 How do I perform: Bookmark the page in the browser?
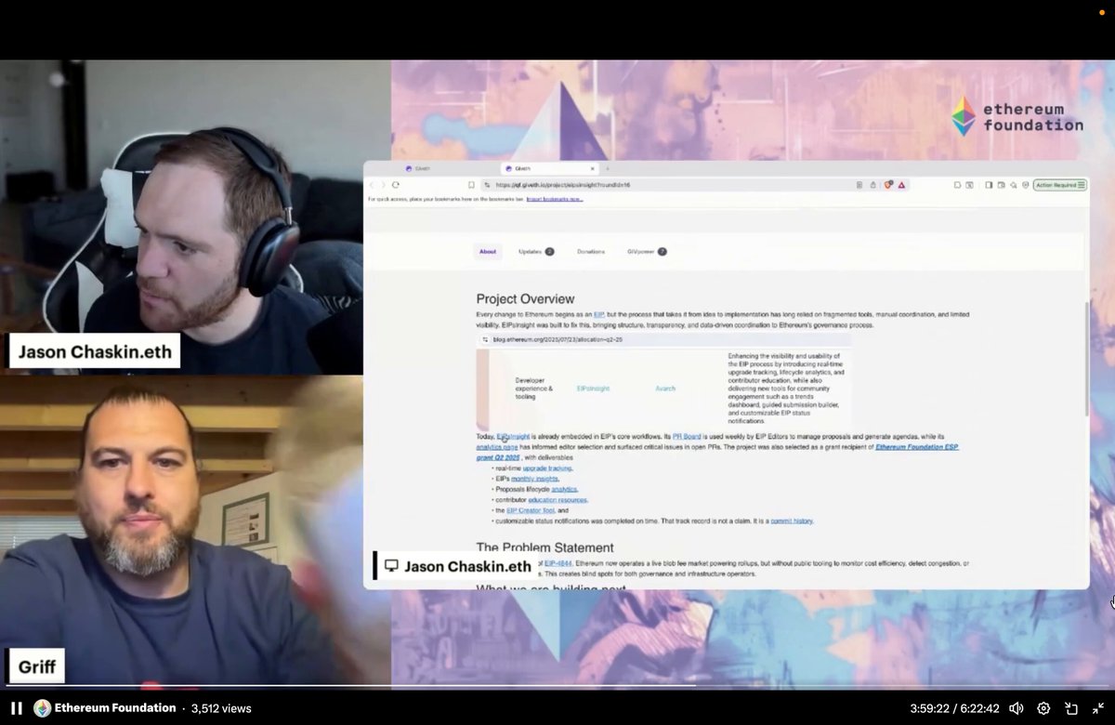471,185
